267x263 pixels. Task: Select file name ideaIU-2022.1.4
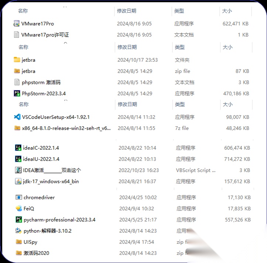[x=41, y=159]
